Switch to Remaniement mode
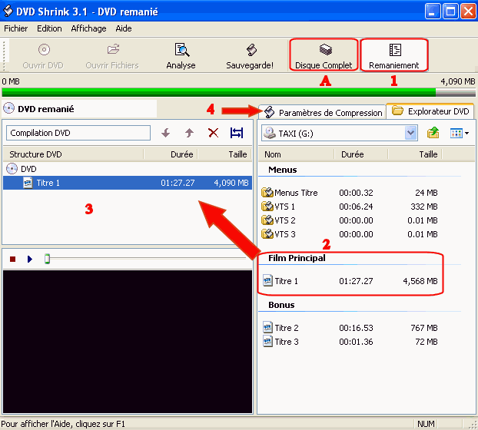Image resolution: width=478 pixels, height=430 pixels. (393, 55)
